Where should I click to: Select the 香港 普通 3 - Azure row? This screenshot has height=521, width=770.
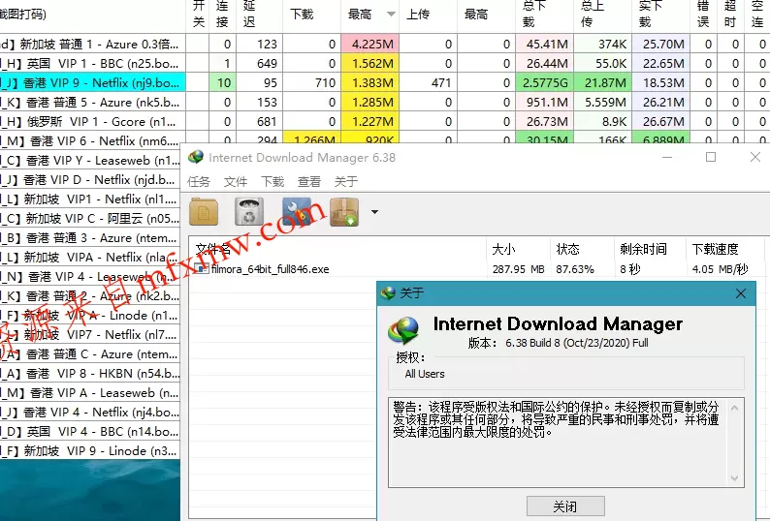[x=90, y=238]
